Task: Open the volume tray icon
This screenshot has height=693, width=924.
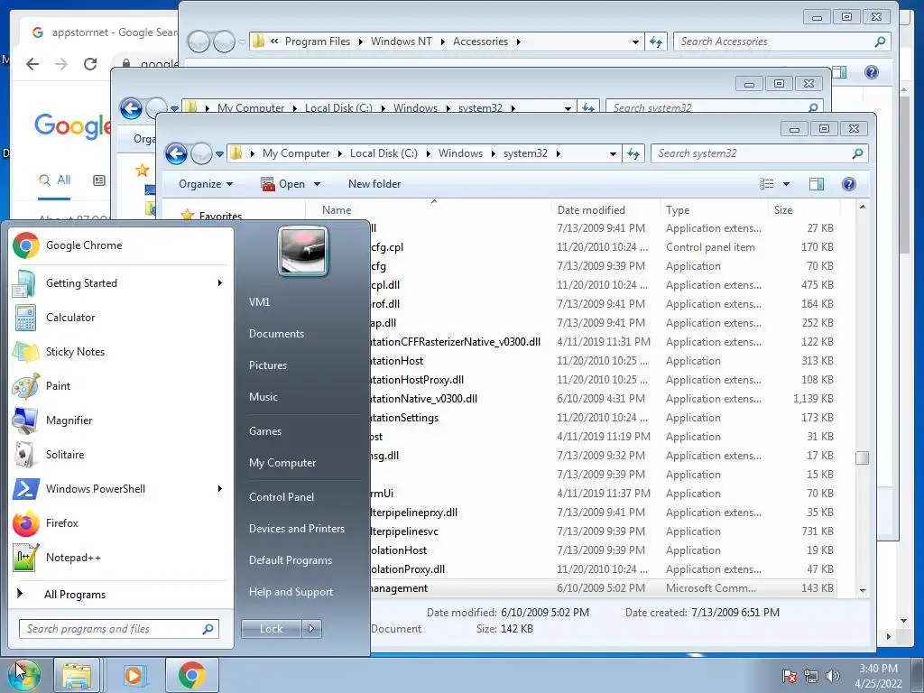Action: [833, 676]
